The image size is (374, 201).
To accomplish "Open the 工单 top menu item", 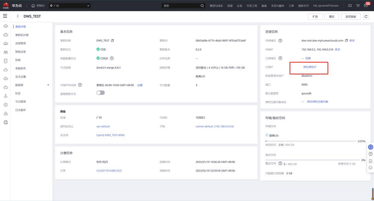I will pos(291,6).
